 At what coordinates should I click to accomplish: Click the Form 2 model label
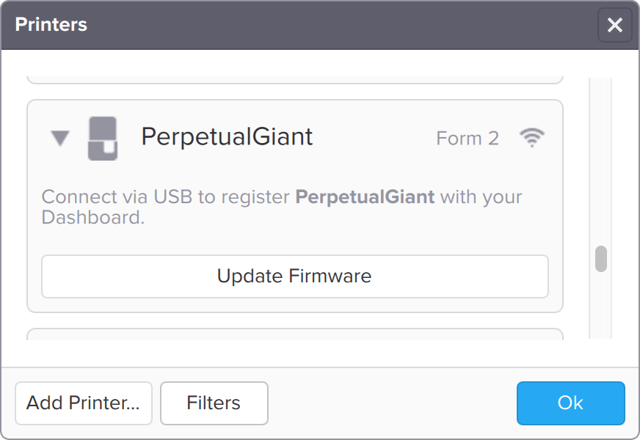click(468, 138)
